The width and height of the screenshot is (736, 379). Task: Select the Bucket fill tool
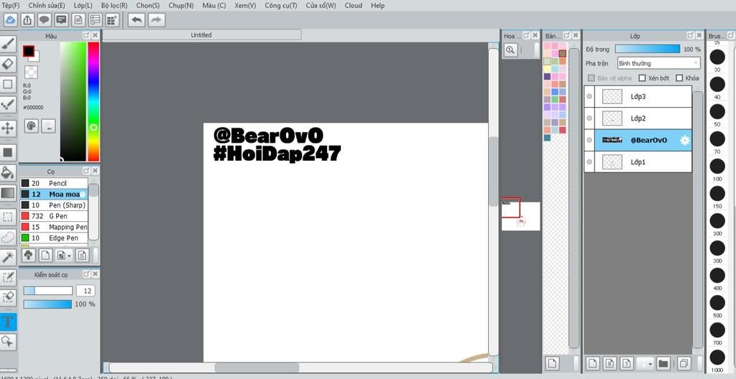[8, 172]
